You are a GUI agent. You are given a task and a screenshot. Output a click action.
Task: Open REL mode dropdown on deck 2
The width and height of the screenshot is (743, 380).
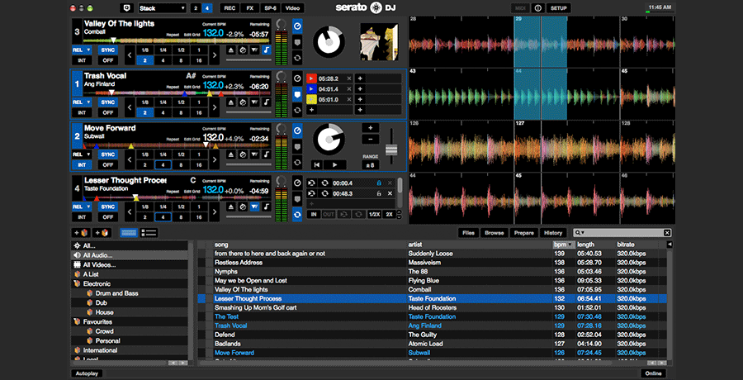[x=88, y=154]
